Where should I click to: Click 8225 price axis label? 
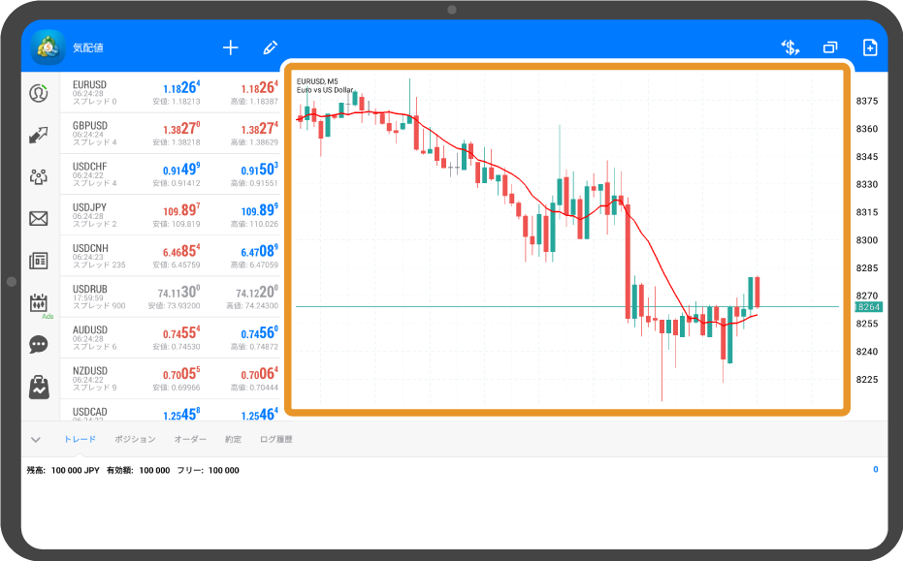tap(867, 379)
